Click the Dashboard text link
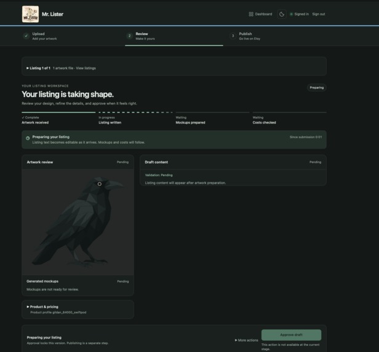379x352 pixels. 263,14
